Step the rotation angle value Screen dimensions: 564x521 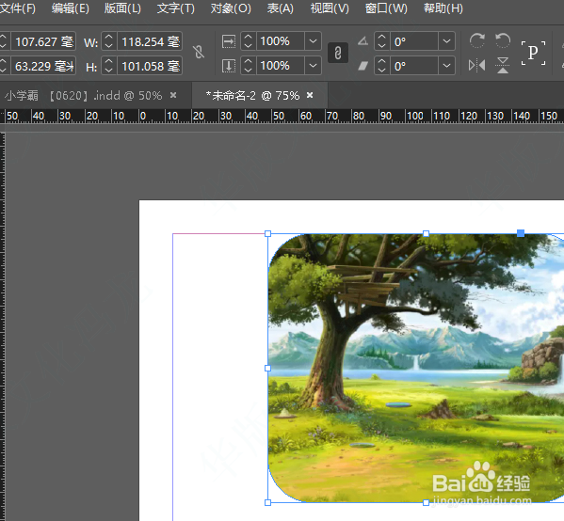point(381,41)
